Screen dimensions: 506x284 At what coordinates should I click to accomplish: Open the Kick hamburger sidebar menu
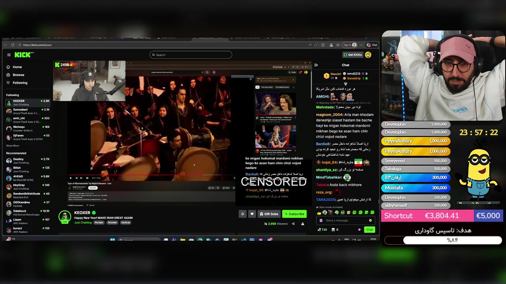point(9,55)
